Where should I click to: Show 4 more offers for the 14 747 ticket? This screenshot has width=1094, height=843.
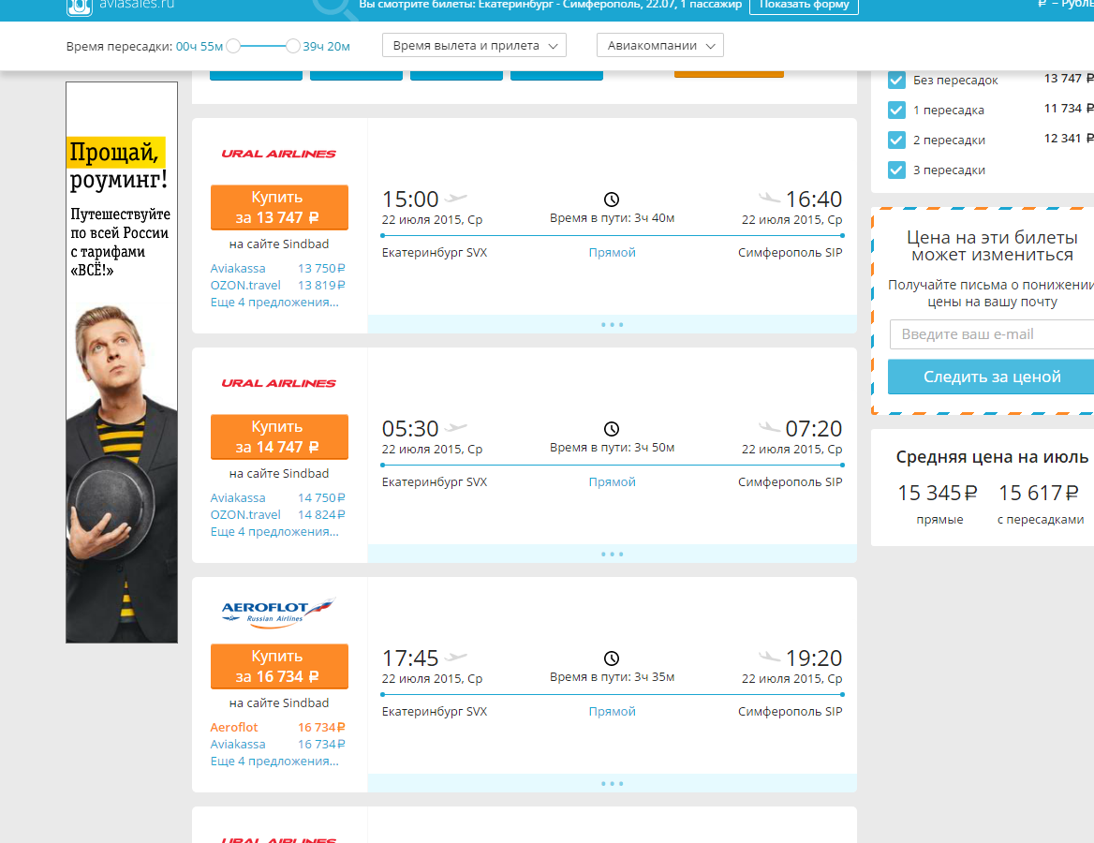click(274, 532)
